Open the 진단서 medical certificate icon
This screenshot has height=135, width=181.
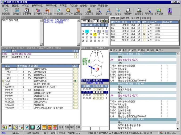(x=98, y=11)
